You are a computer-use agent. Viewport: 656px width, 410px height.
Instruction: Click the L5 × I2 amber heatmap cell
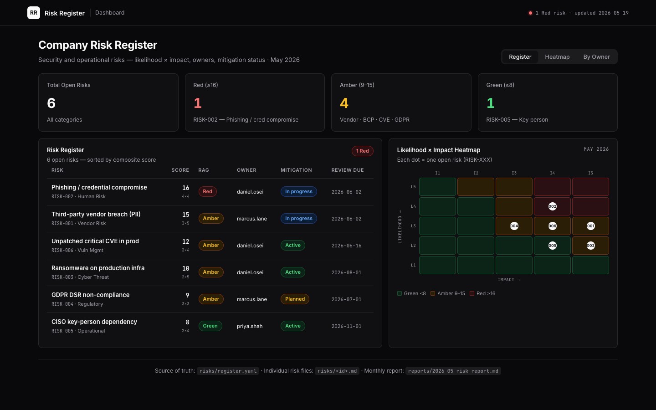[476, 187]
